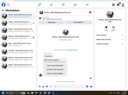
Task: Open Photoshop from taskbar
Action: [57, 93]
